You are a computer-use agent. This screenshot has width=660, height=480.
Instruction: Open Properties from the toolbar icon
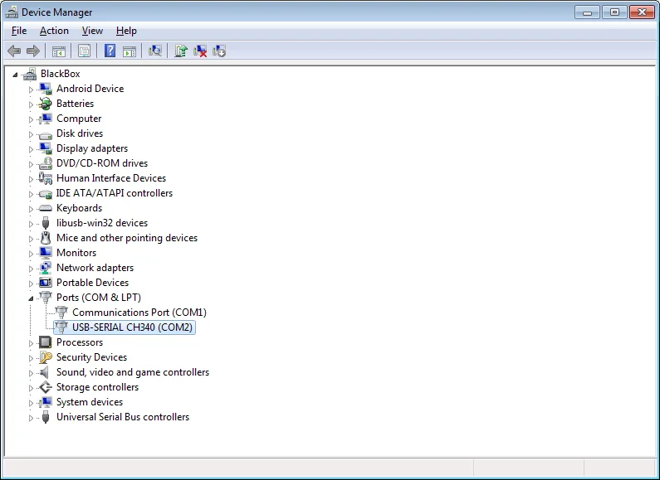pyautogui.click(x=84, y=51)
